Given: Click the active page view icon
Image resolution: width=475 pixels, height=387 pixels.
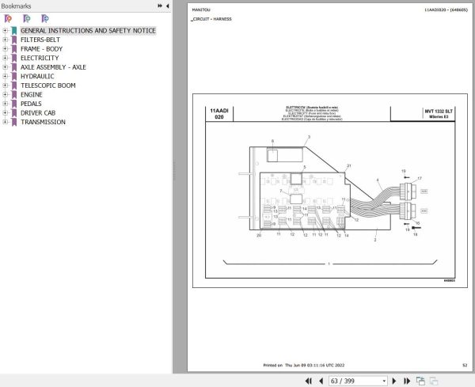Looking at the screenshot, I should point(420,381).
